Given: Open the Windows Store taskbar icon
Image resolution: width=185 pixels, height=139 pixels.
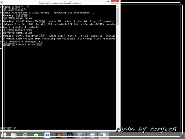Looking at the screenshot, I should click(36, 135).
